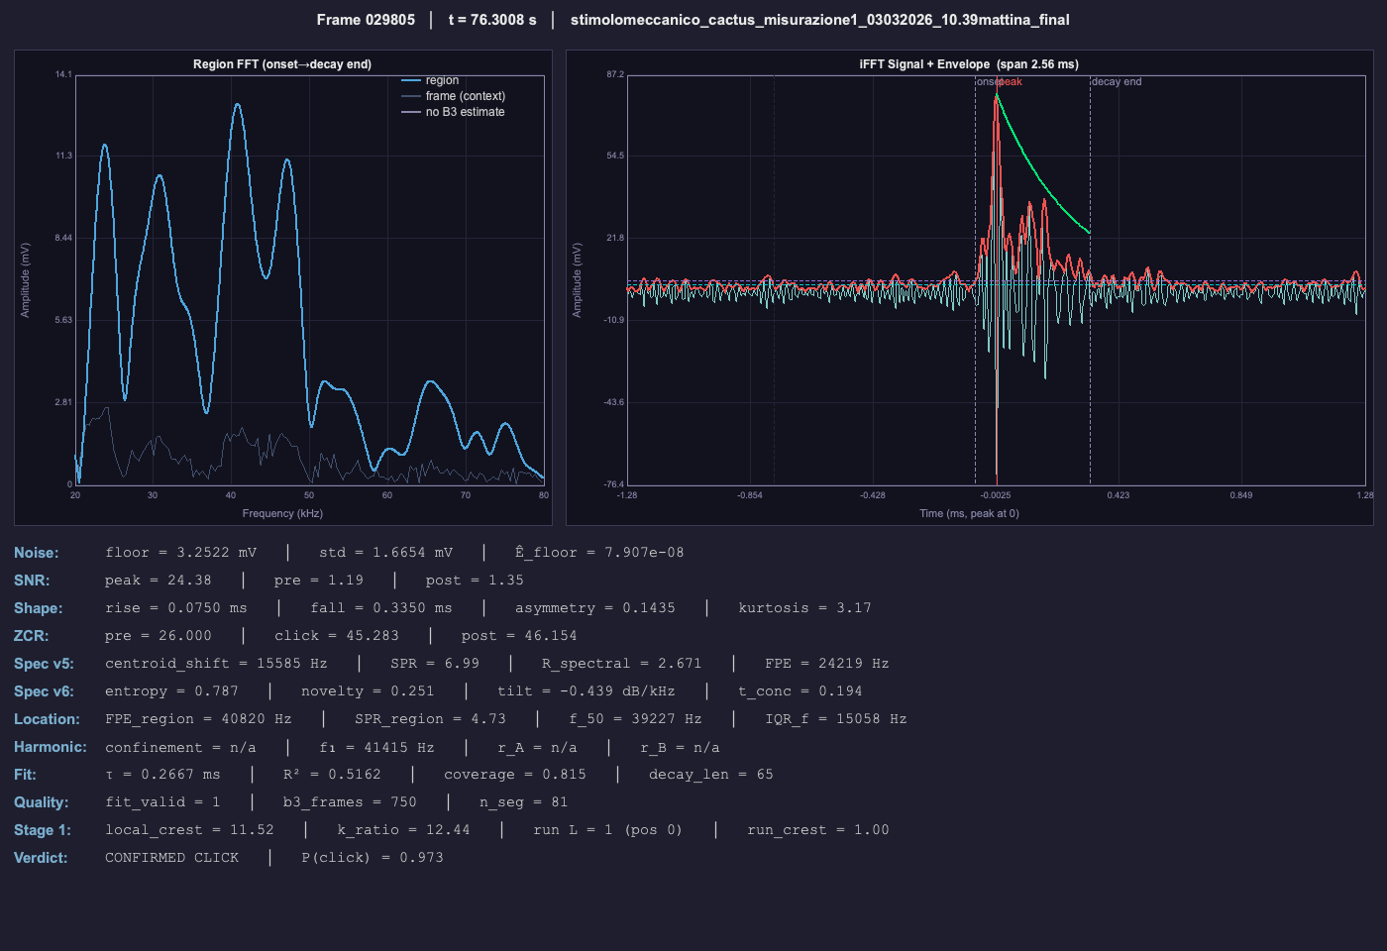The height and width of the screenshot is (951, 1387).
Task: Click the R² = 0.5162 value
Action: point(332,775)
